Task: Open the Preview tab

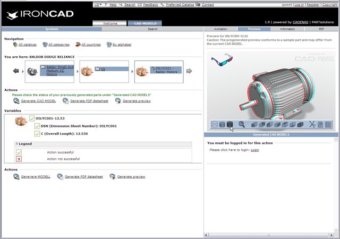Action: [254, 29]
